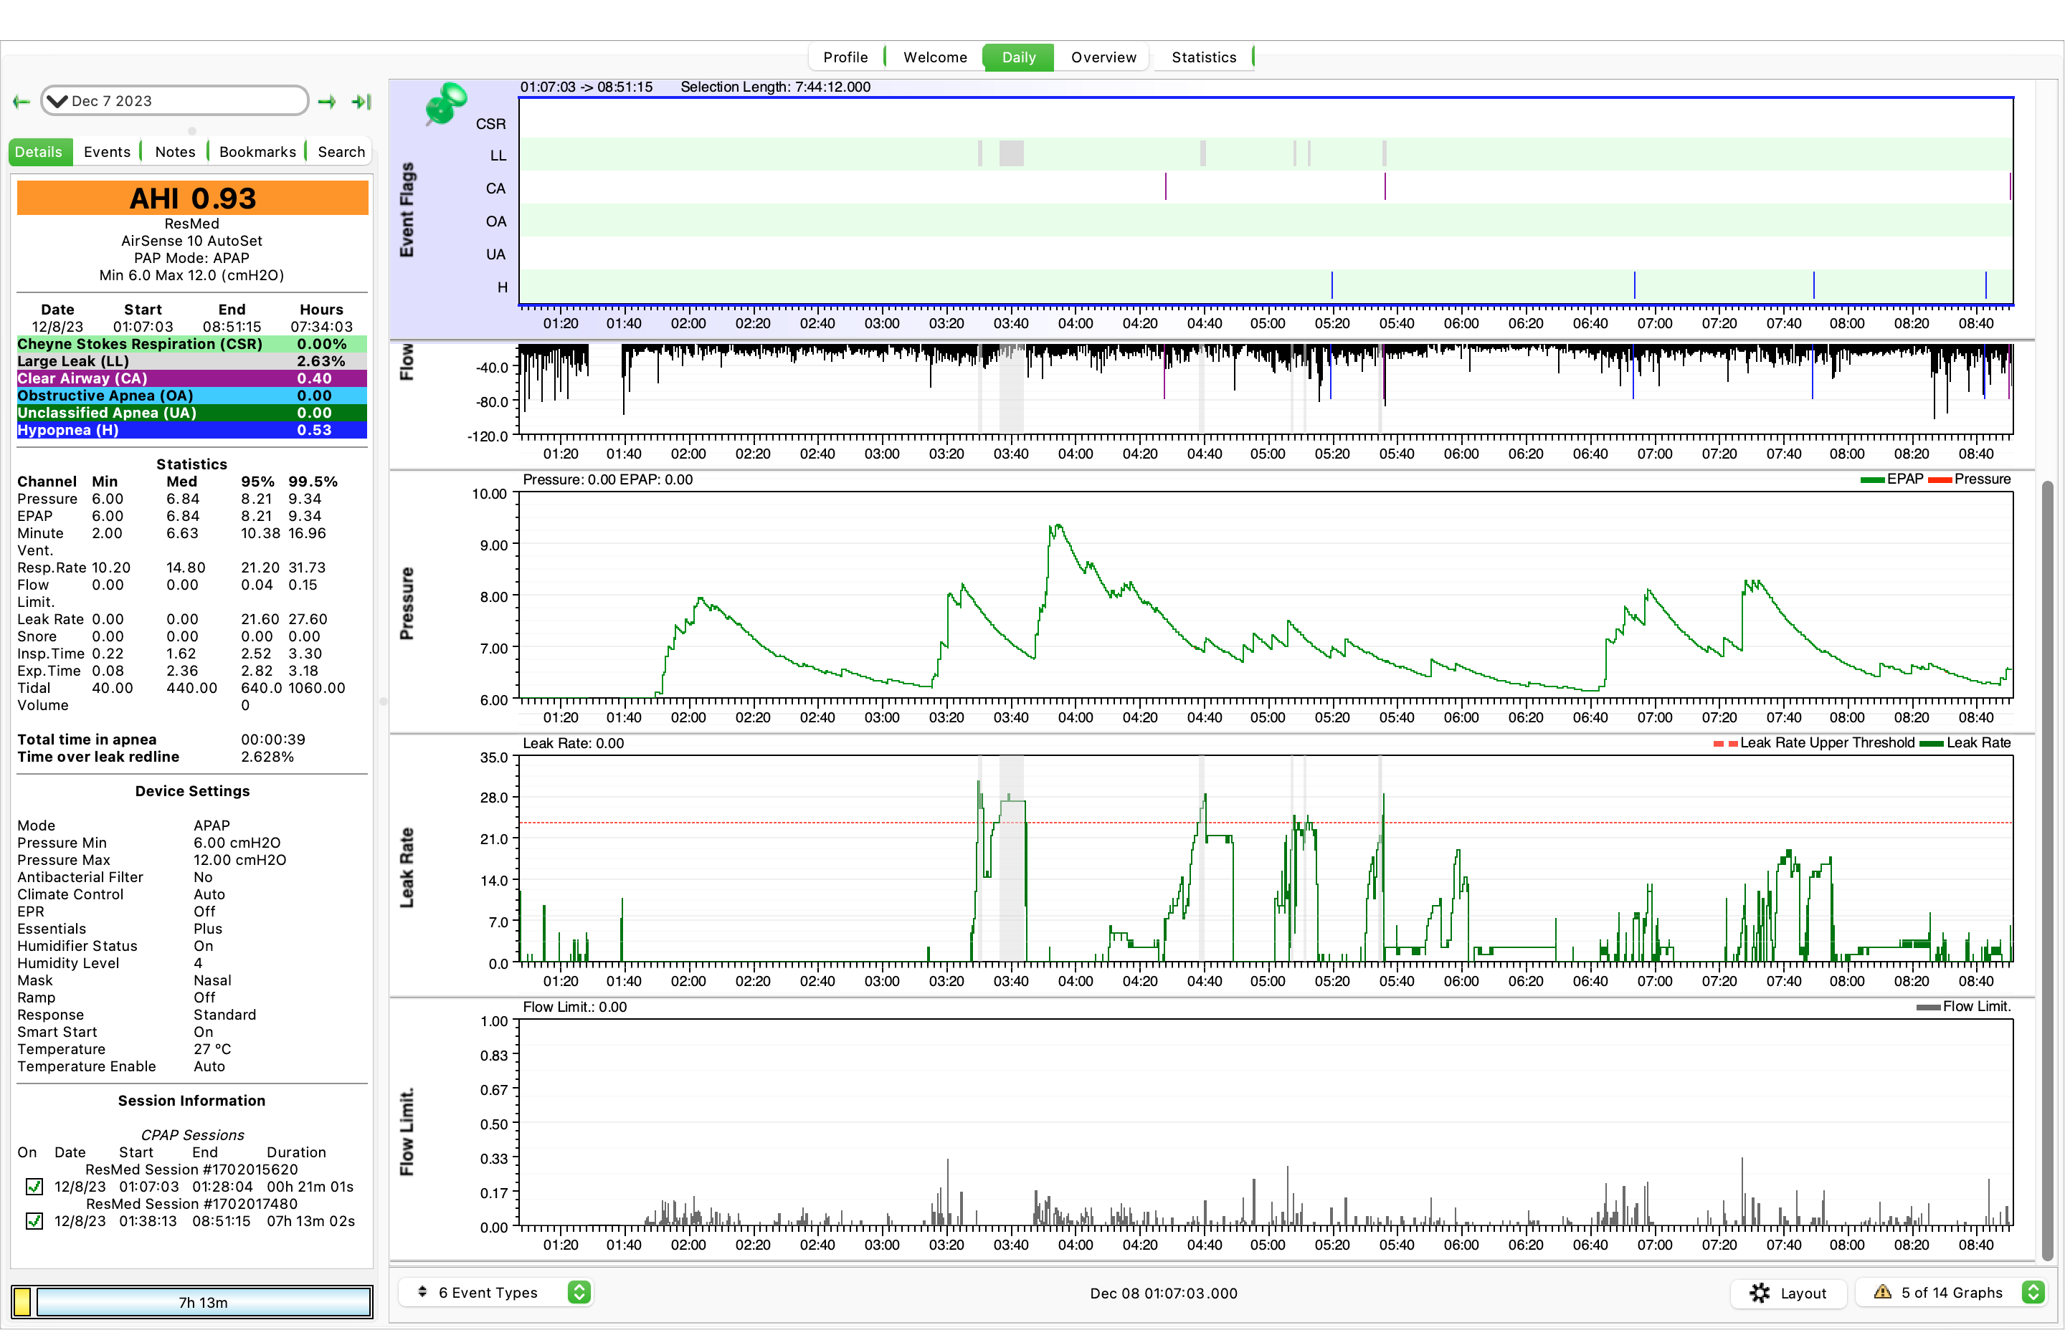Click the Pressure graph title label

coord(407,603)
